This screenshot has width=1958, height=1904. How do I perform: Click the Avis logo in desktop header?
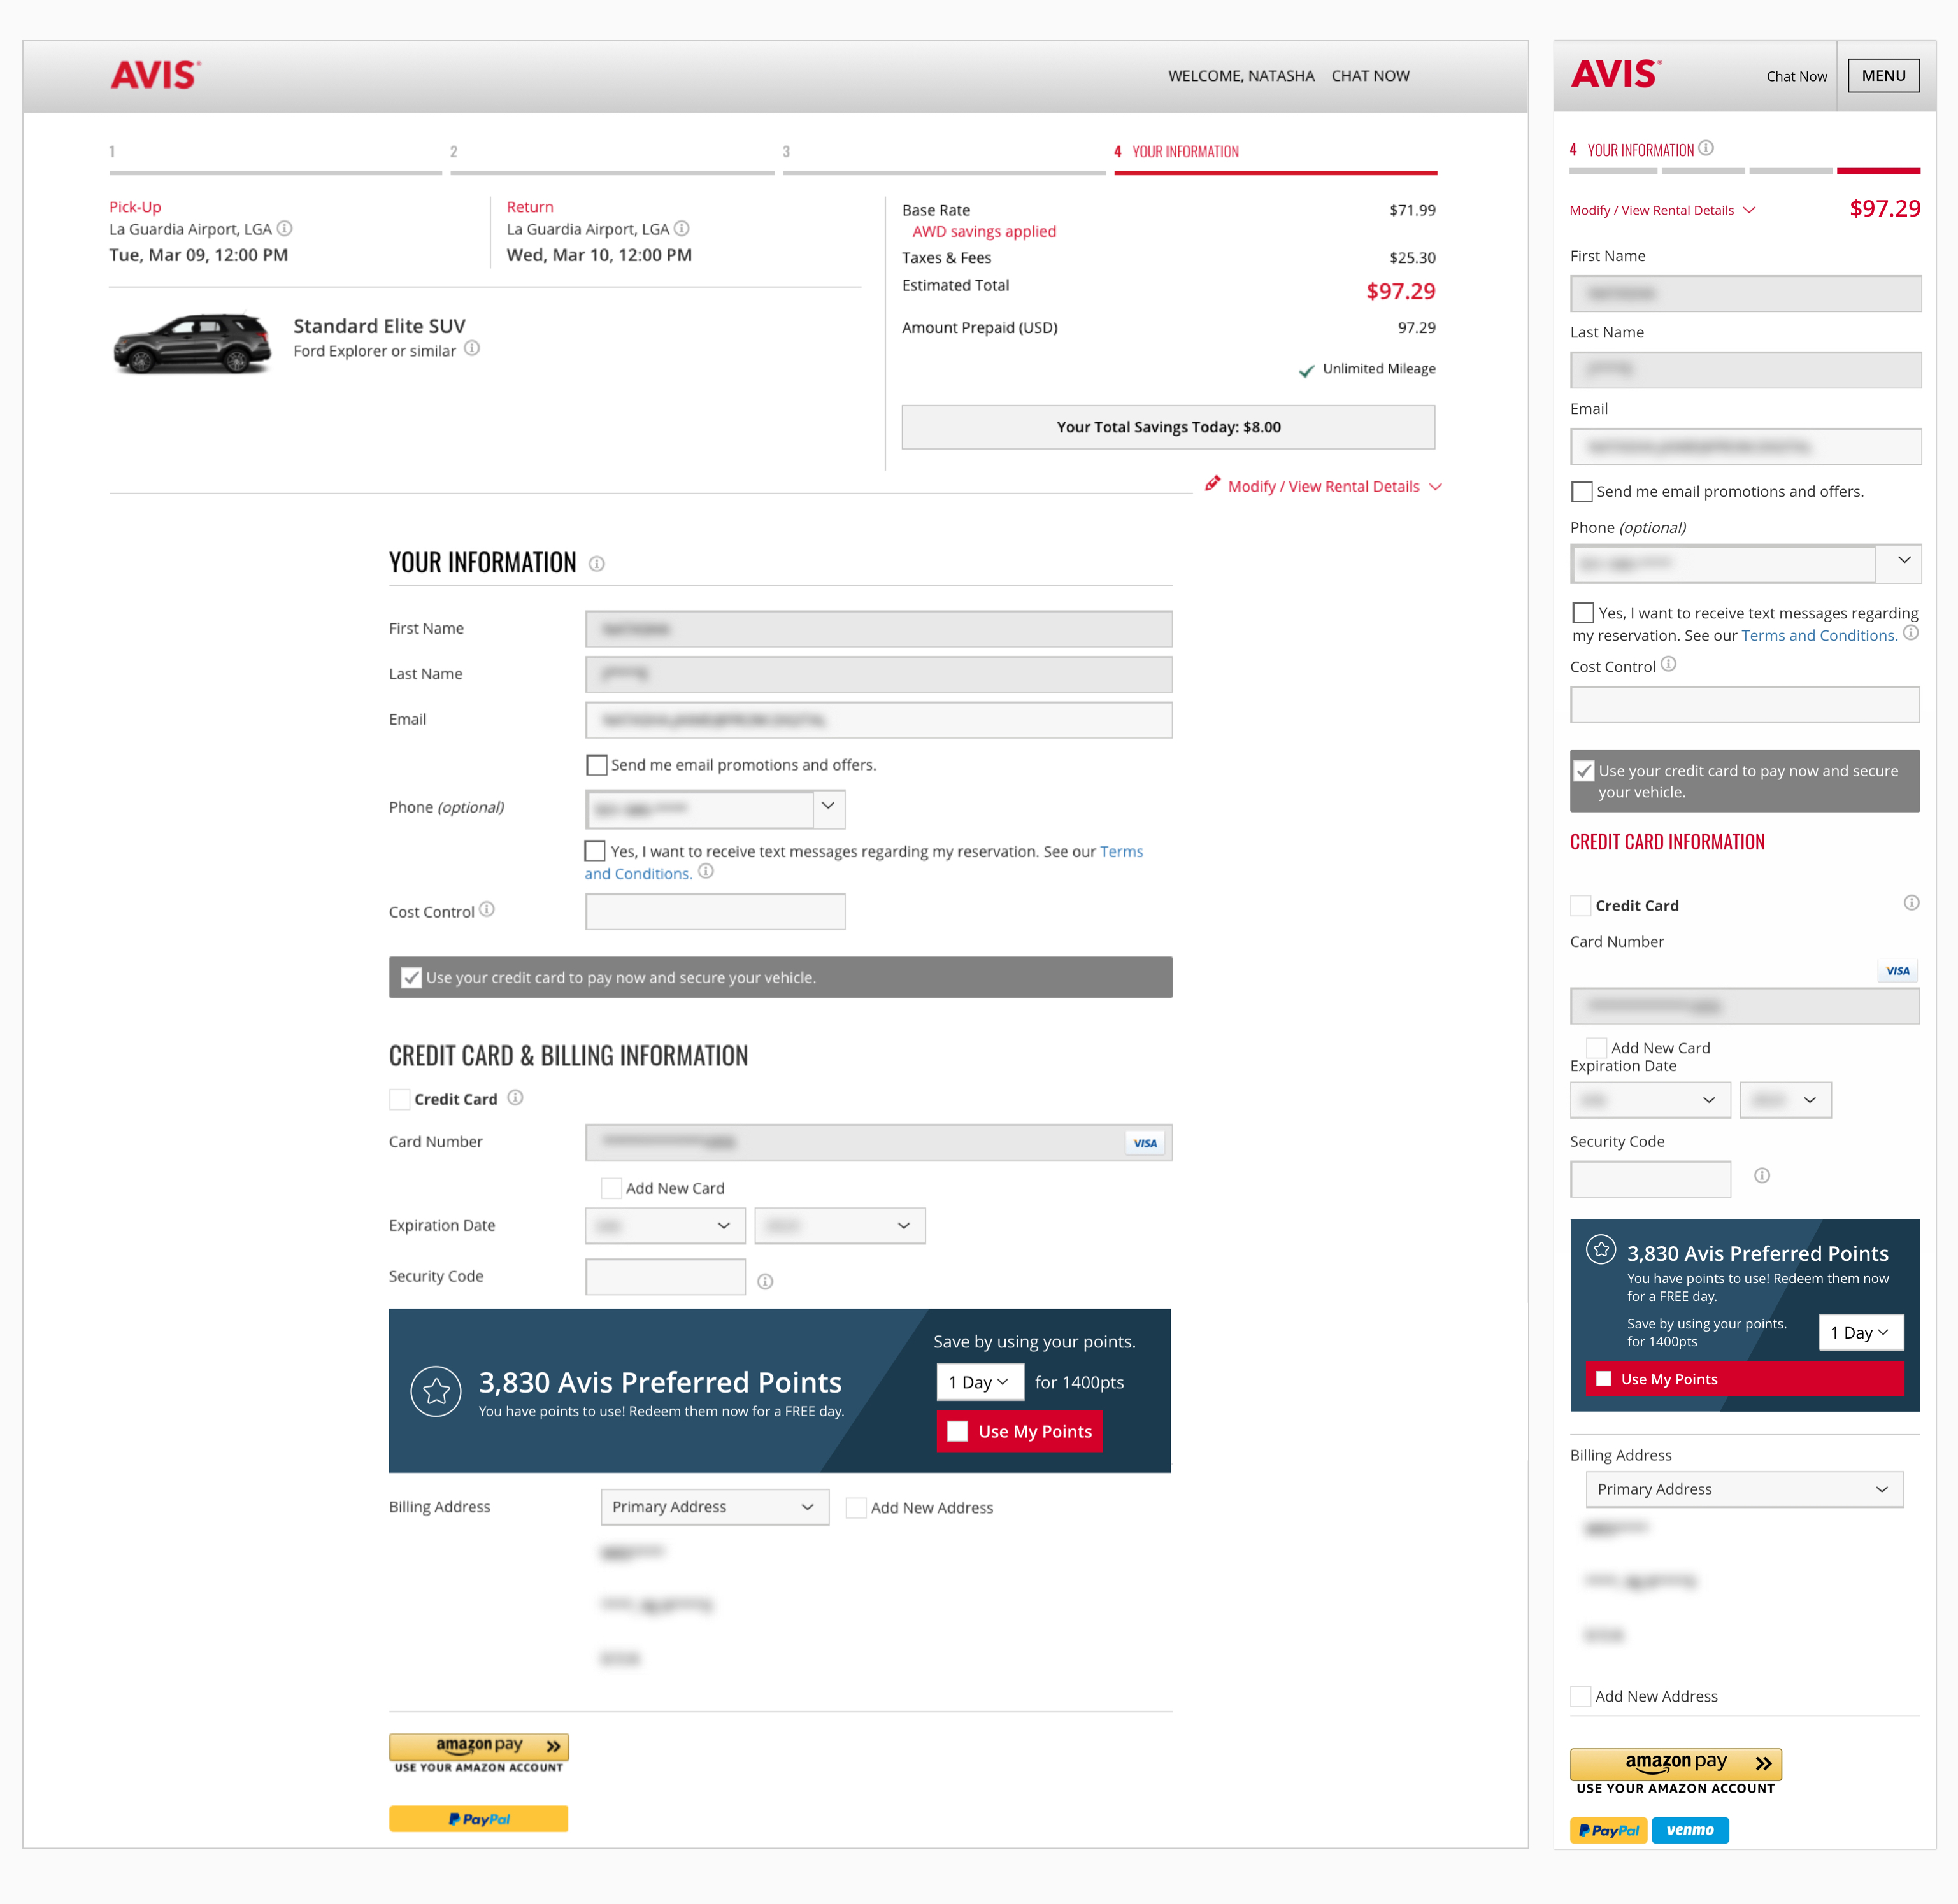point(155,75)
